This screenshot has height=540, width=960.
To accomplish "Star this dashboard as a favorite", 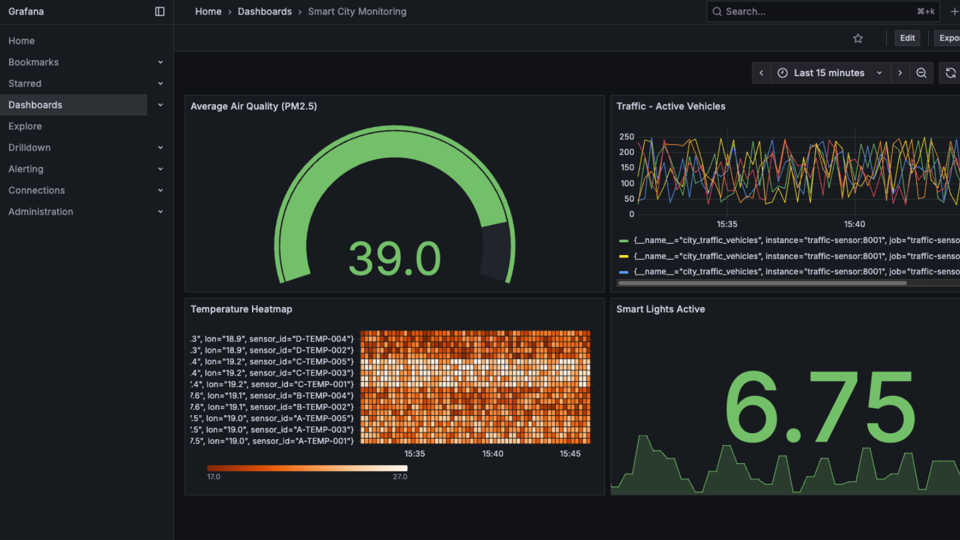I will [858, 38].
